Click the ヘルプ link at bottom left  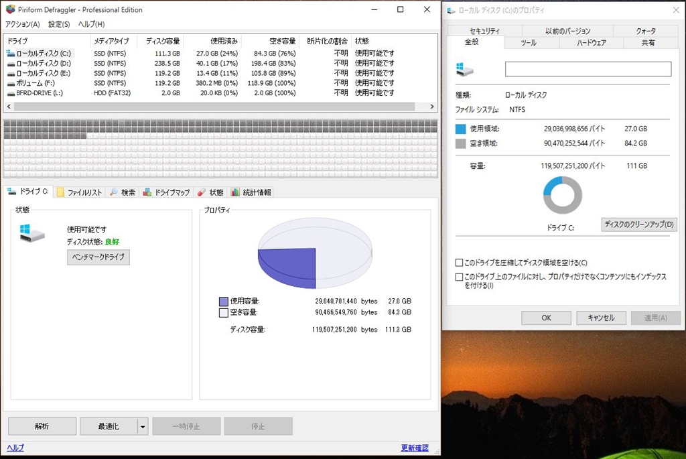(x=15, y=448)
